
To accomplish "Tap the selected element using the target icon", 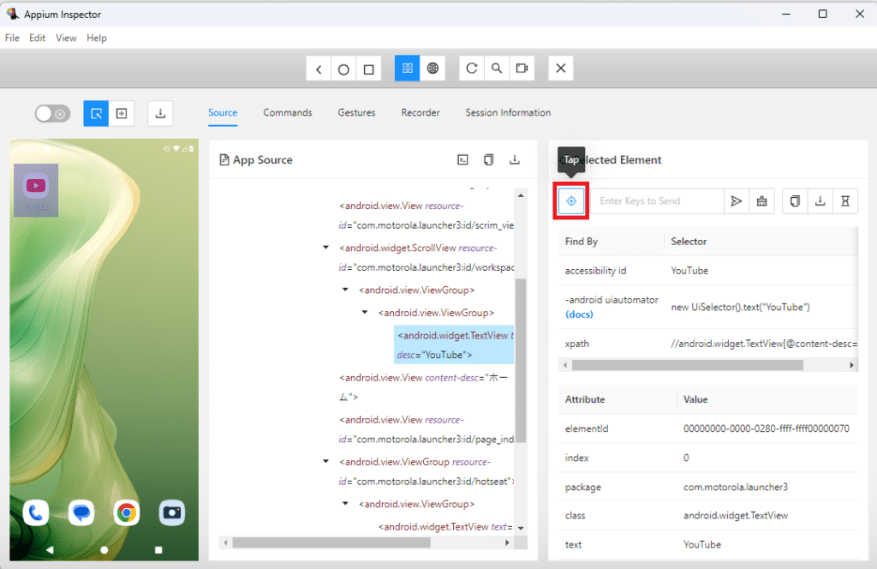I will (571, 201).
